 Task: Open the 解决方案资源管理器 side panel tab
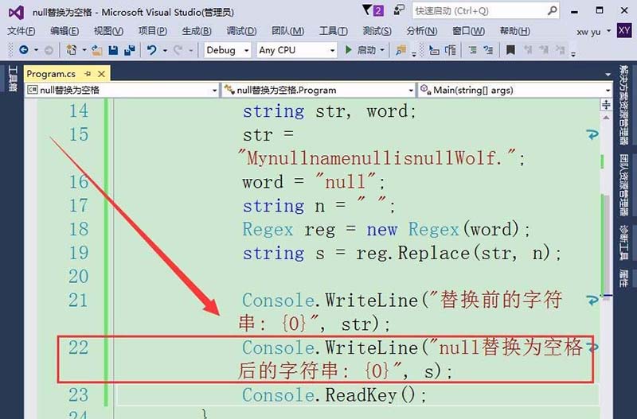(x=624, y=105)
